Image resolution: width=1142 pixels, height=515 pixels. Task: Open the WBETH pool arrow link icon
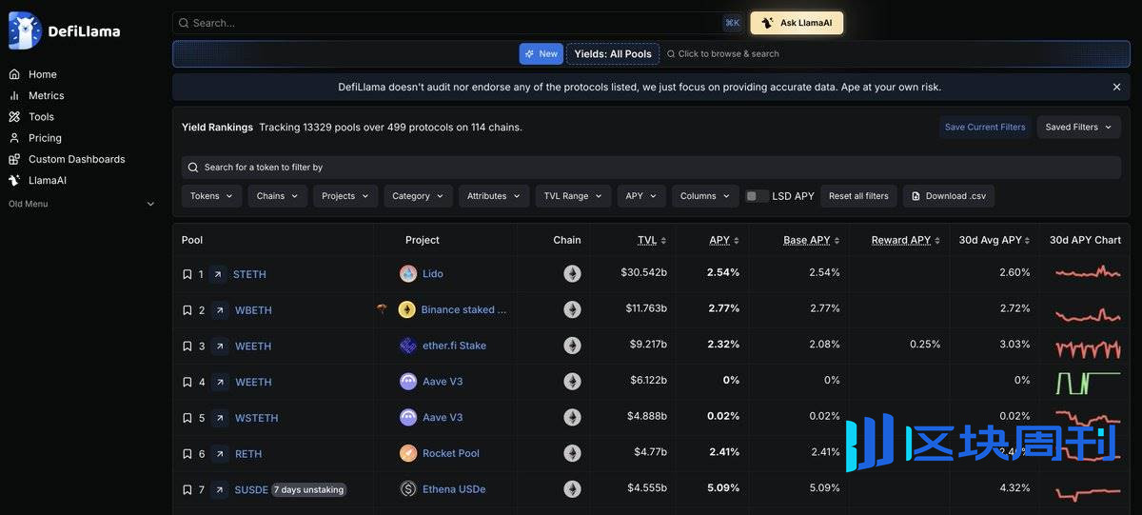pyautogui.click(x=220, y=310)
